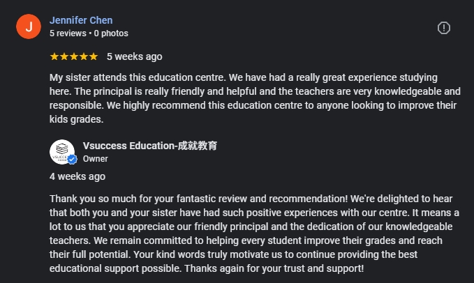Click the "4 weeks ago" reply timestamp
The image size is (474, 283).
click(77, 176)
